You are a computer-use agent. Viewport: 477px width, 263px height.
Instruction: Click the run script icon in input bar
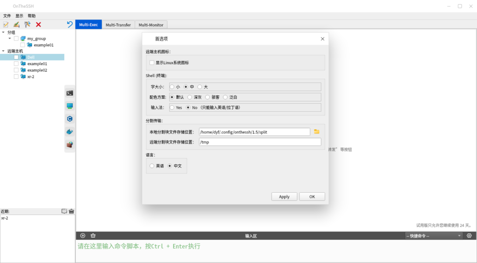pyautogui.click(x=83, y=236)
